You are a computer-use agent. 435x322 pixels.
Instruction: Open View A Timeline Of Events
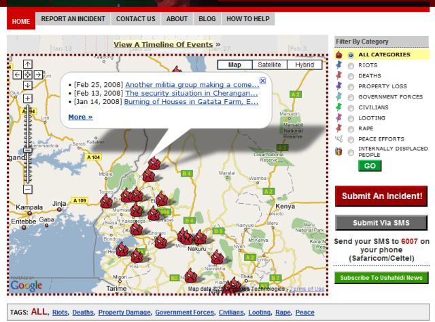pos(163,45)
